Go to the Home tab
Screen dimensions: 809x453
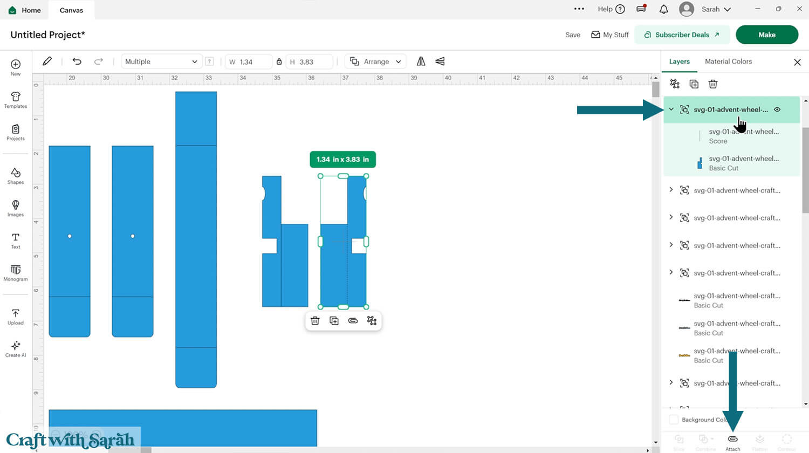tap(25, 10)
